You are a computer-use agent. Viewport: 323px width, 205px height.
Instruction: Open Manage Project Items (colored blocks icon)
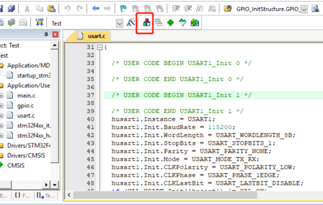[147, 22]
